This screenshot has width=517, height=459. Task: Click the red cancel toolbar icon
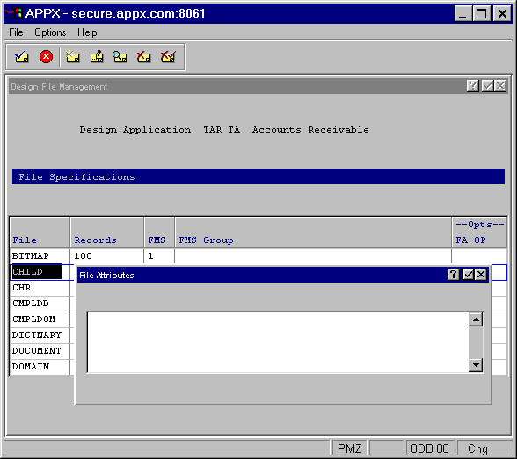click(x=46, y=56)
